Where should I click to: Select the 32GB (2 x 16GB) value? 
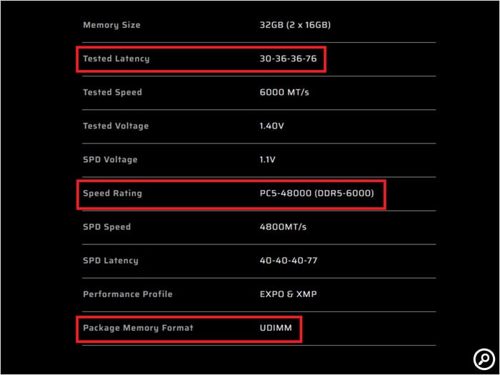pos(295,25)
